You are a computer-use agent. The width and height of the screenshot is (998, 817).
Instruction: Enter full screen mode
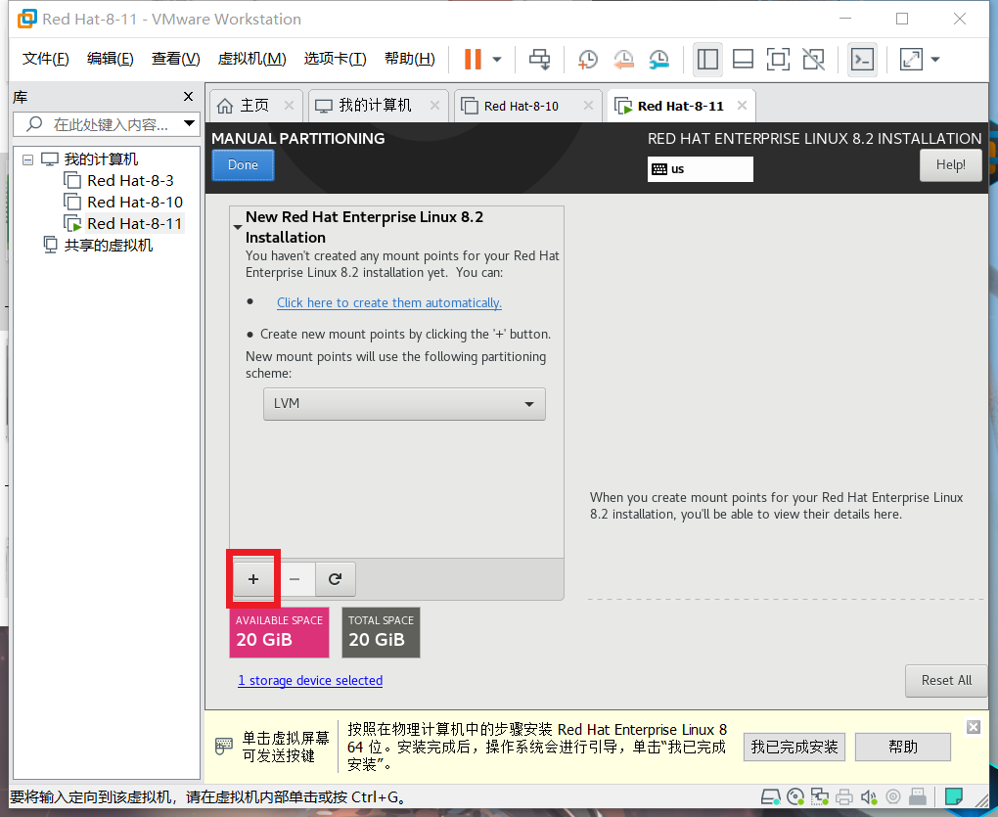(778, 59)
